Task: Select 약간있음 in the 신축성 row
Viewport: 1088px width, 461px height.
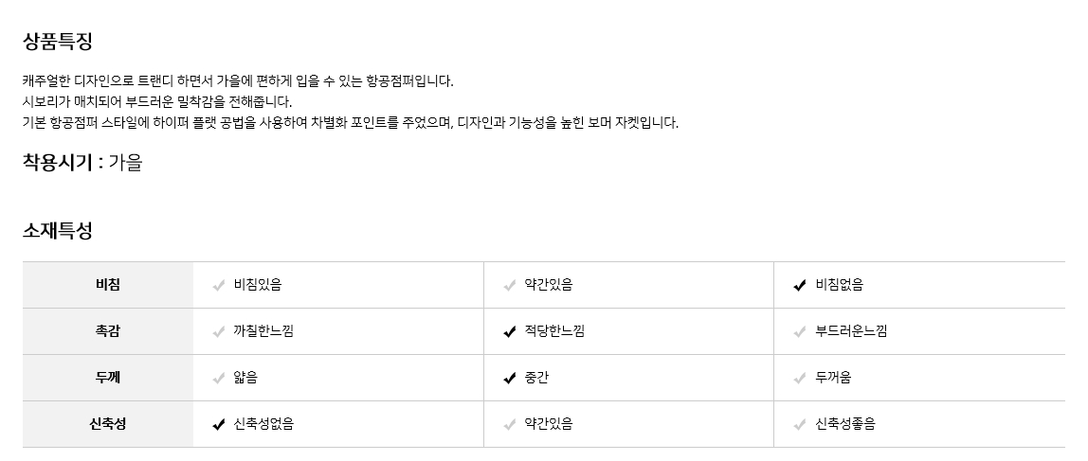Action: (549, 424)
